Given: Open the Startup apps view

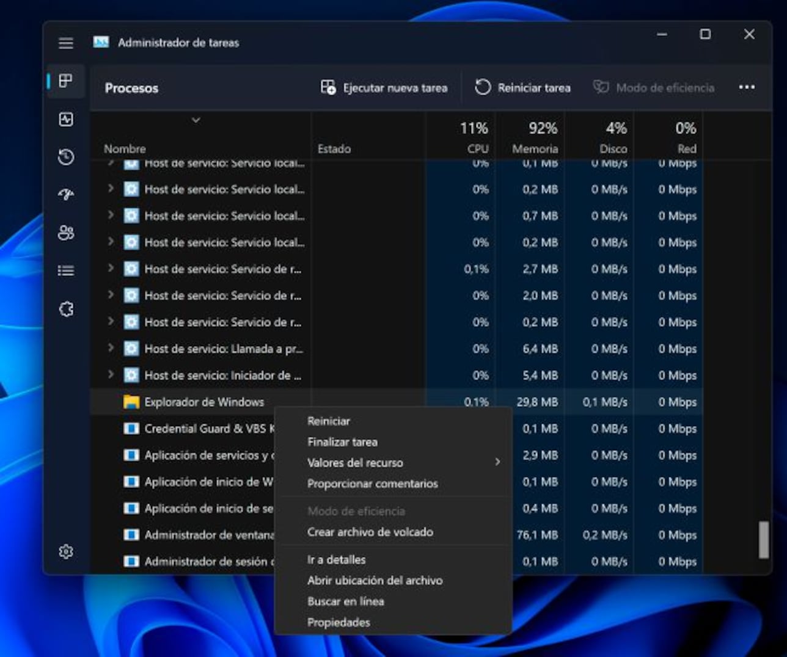Looking at the screenshot, I should click(65, 195).
